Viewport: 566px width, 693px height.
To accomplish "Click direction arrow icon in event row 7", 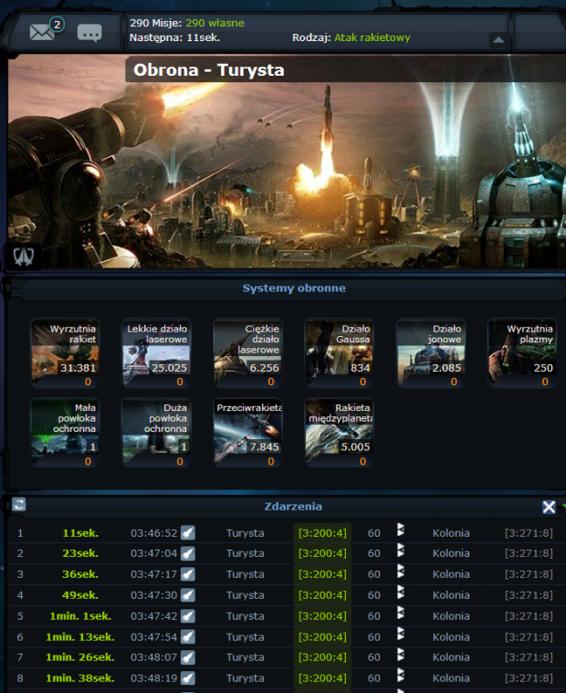I will pyautogui.click(x=401, y=654).
